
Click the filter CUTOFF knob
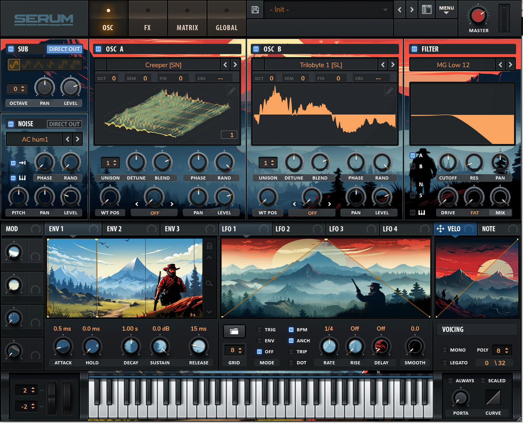pos(448,163)
